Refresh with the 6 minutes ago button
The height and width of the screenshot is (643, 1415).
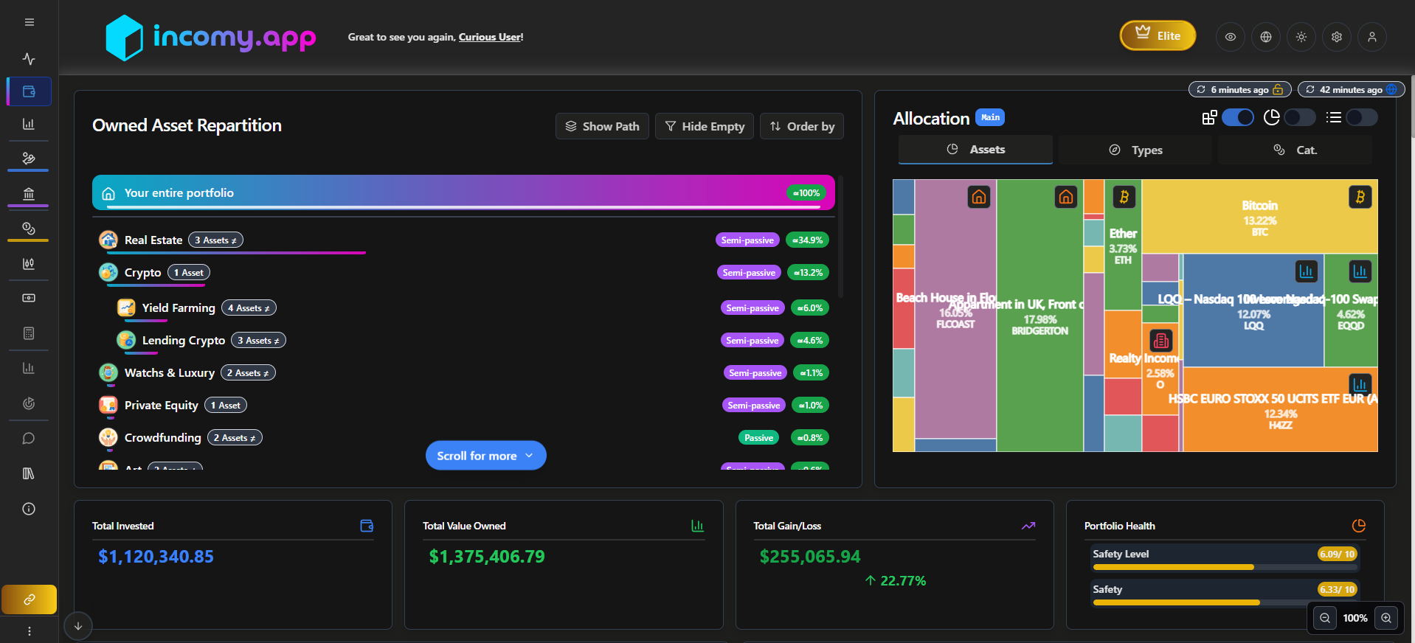[x=1239, y=89]
